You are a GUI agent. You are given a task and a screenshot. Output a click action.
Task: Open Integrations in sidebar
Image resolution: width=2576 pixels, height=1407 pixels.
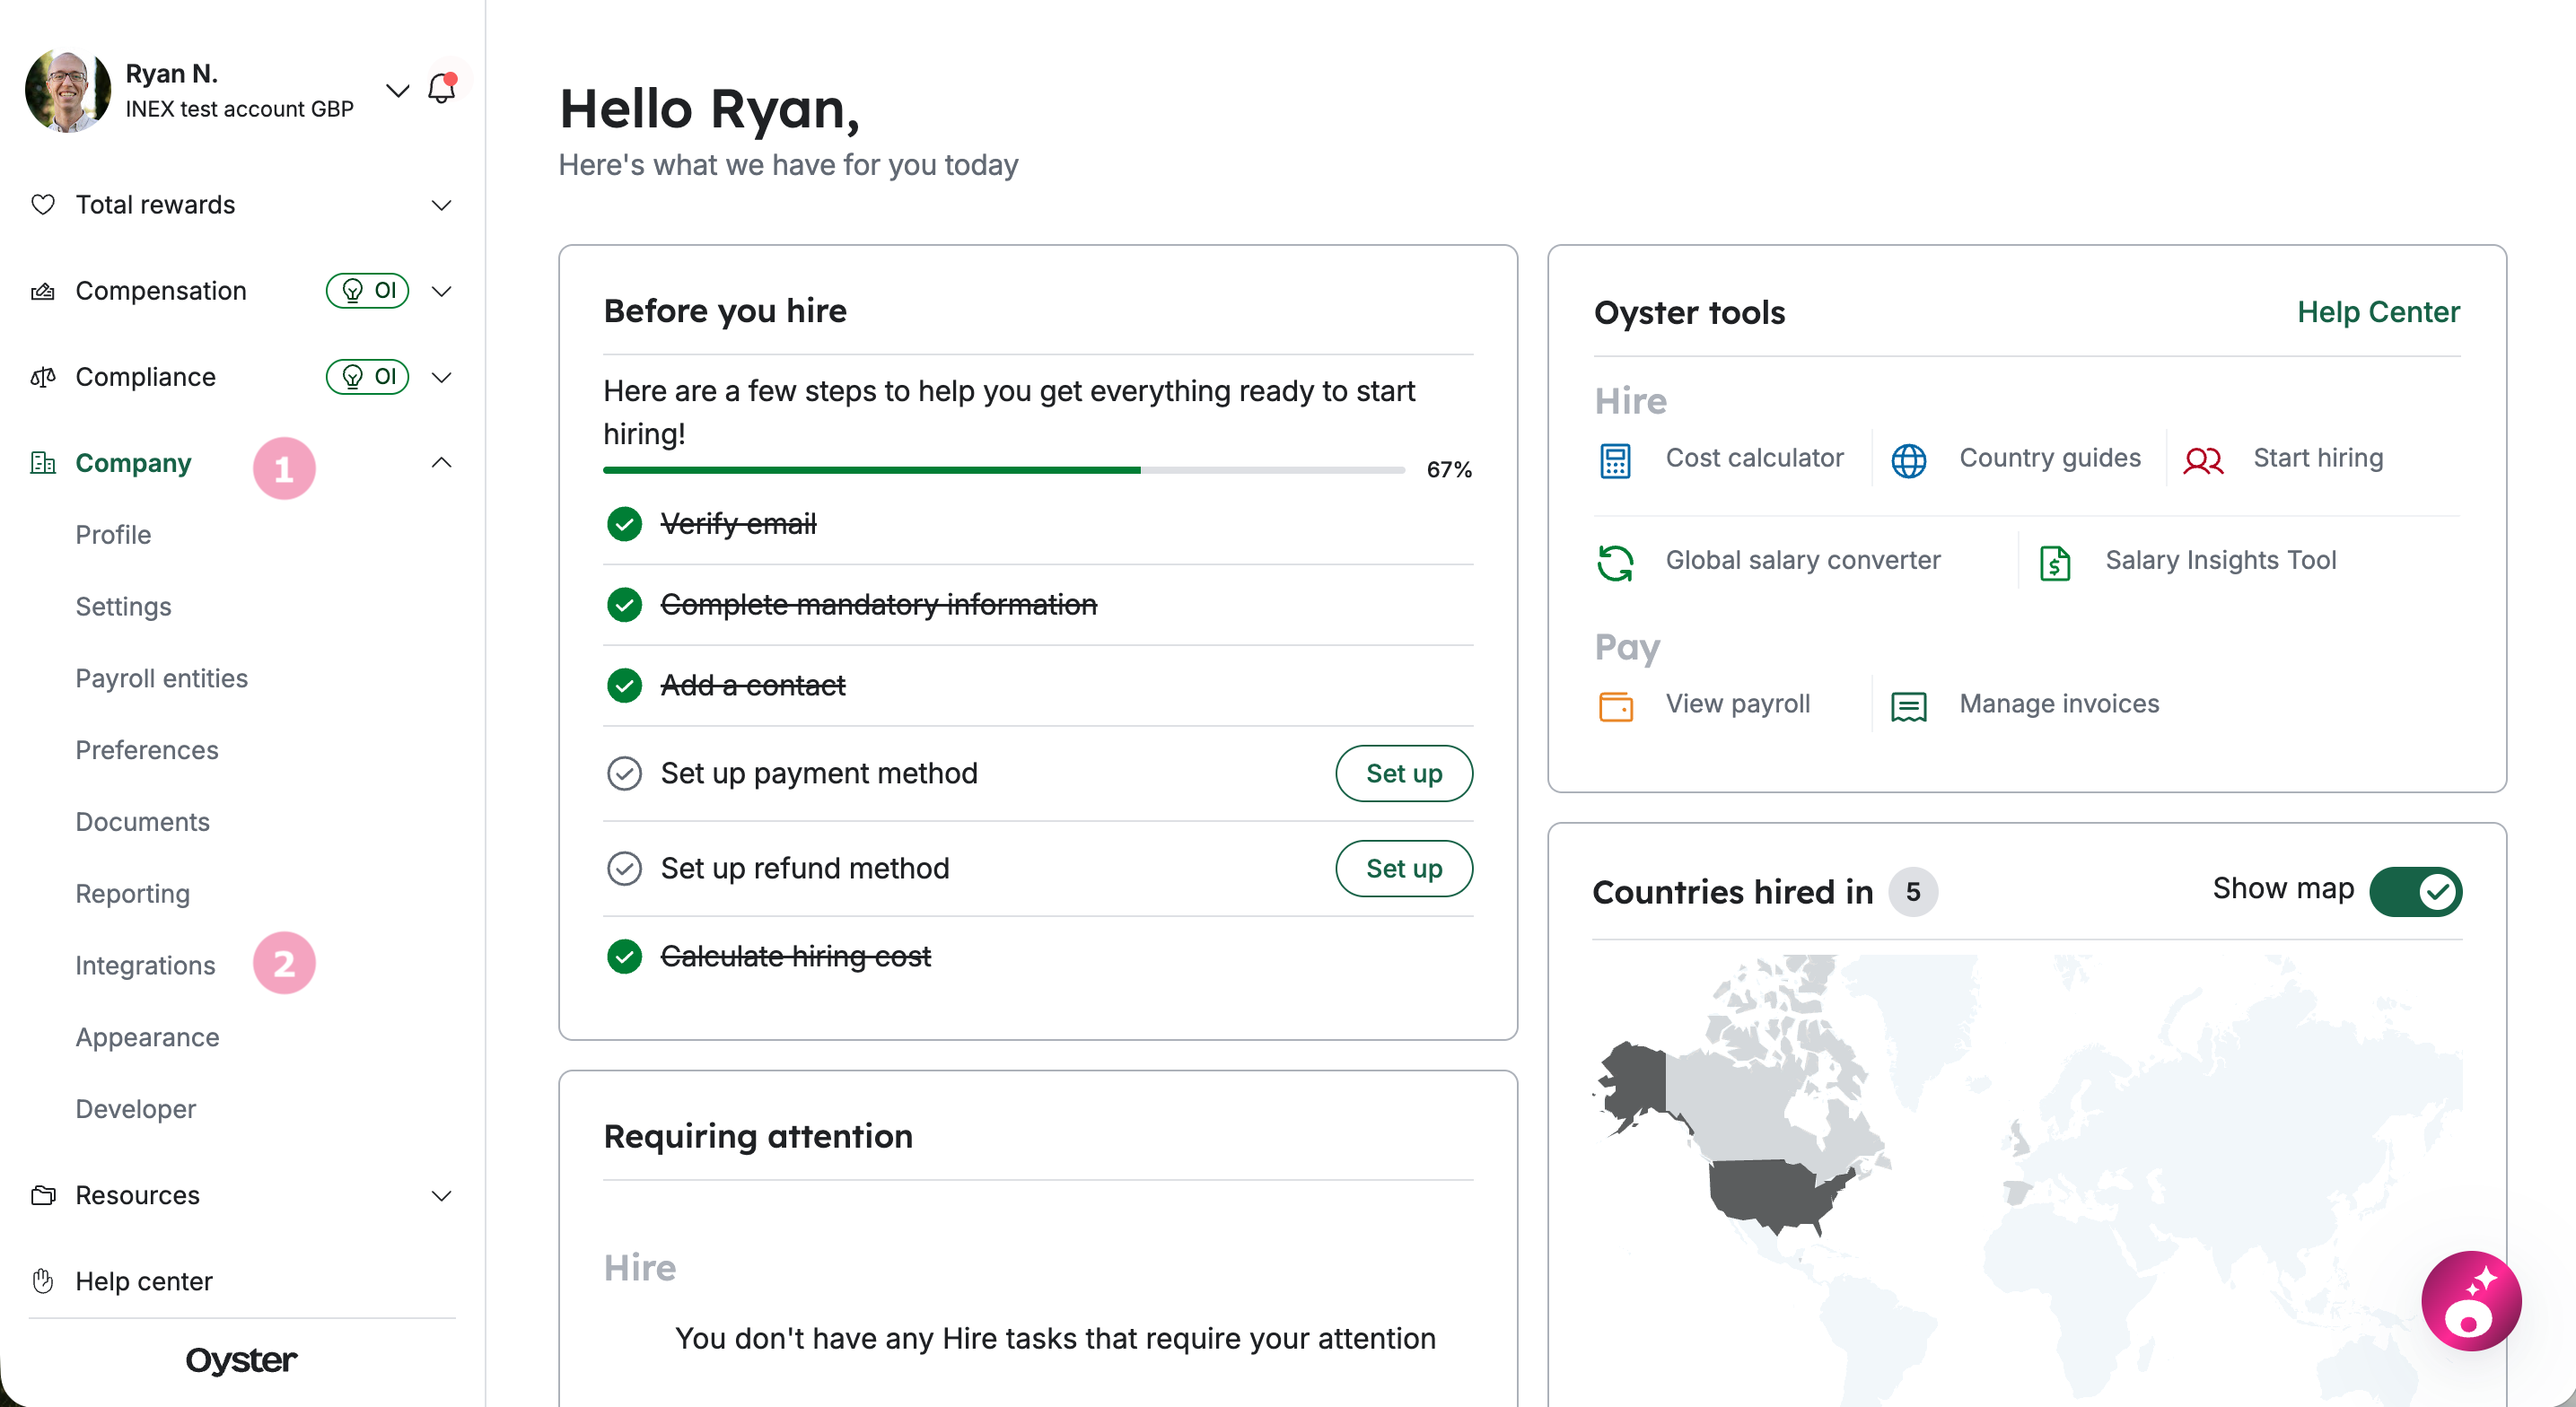[x=145, y=966]
